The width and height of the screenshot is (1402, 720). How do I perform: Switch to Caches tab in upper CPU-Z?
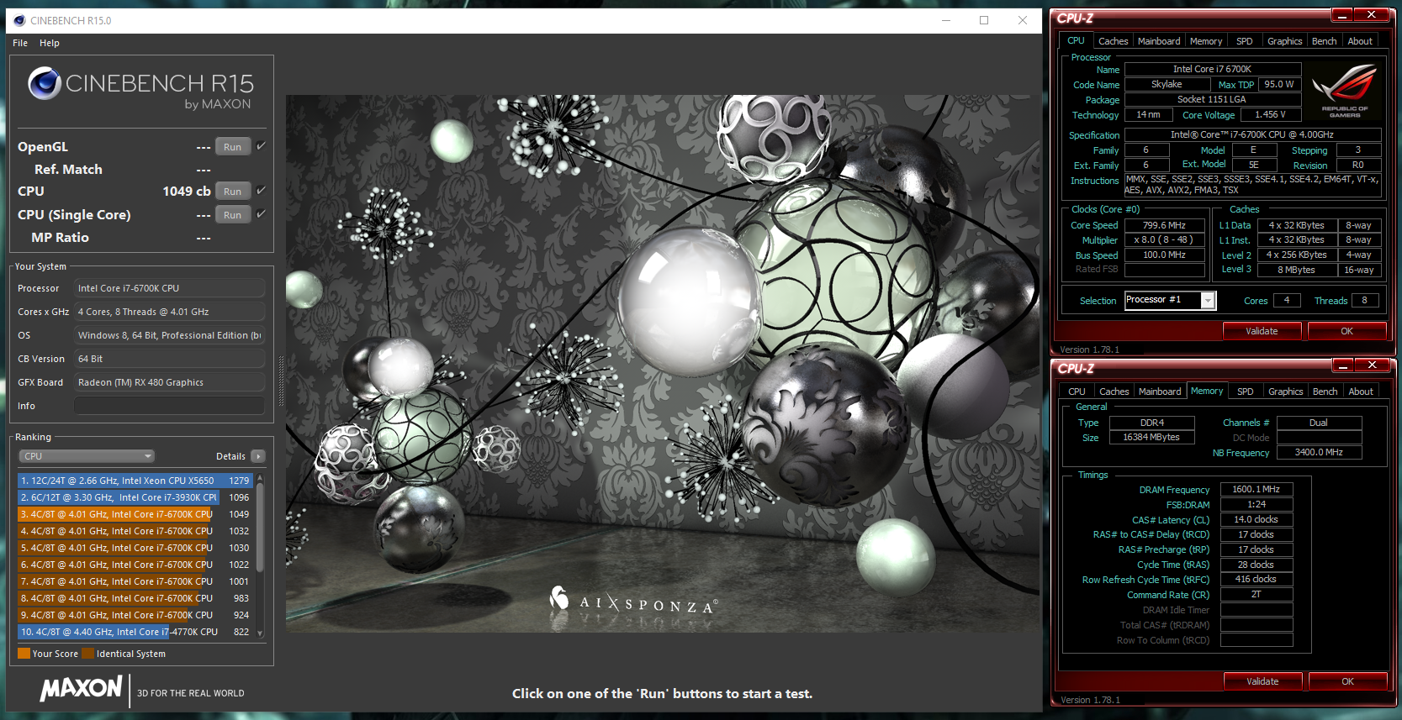pos(1113,41)
